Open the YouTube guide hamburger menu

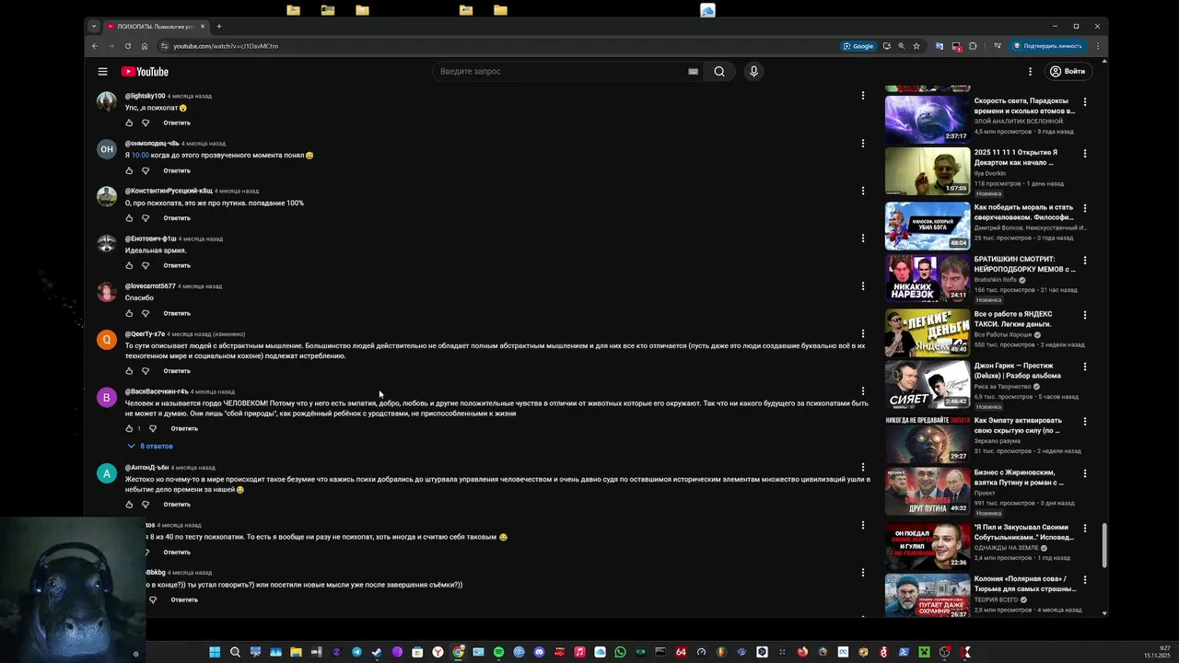[102, 71]
